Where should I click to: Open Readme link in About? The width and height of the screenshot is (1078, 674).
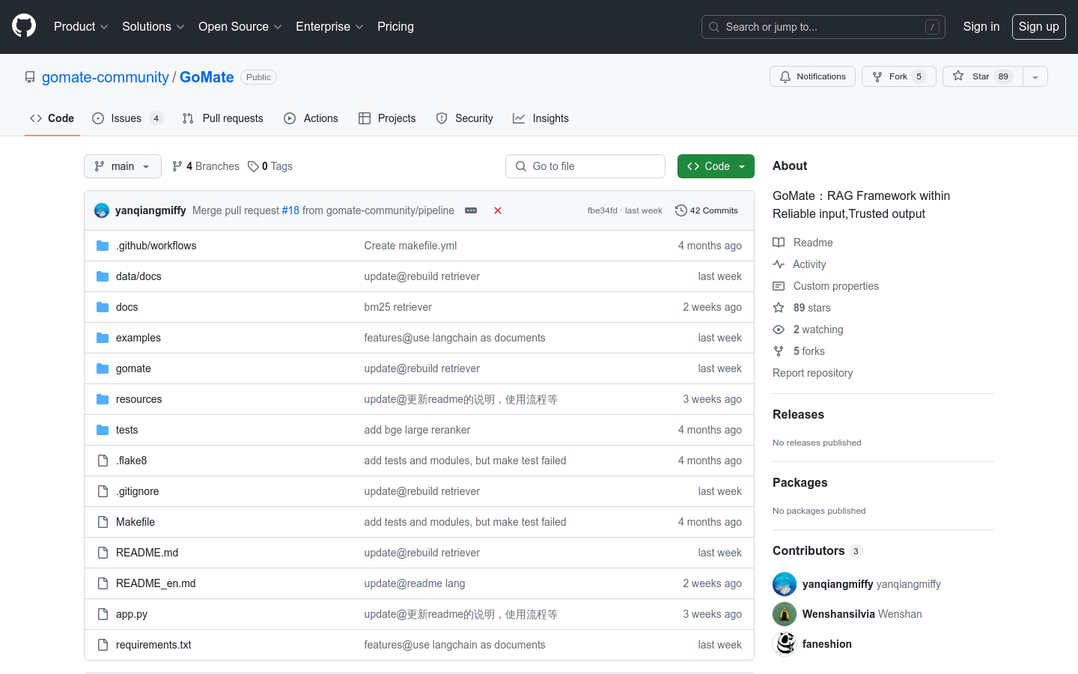(x=803, y=243)
